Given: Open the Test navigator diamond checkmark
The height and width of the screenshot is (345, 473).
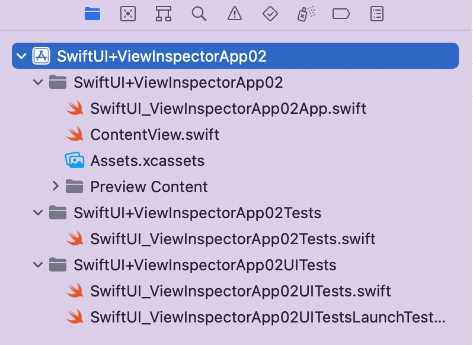Looking at the screenshot, I should coord(270,14).
